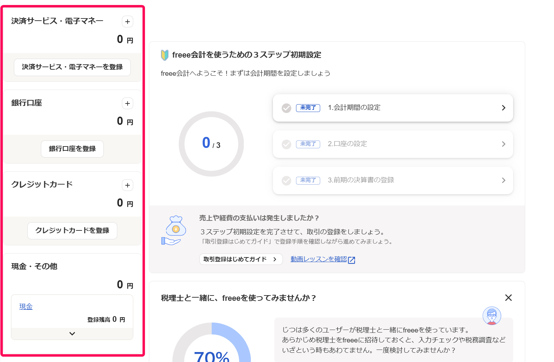Click check circle icon for 前期の決算書の登録
The height and width of the screenshot is (362, 554).
pos(286,181)
